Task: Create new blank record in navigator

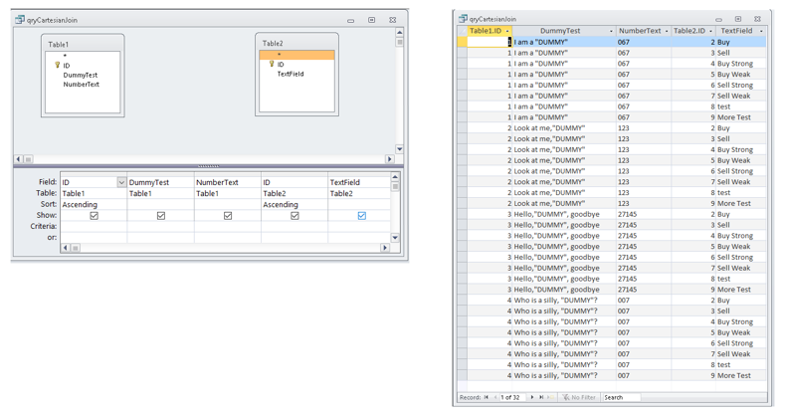Action: [x=551, y=397]
